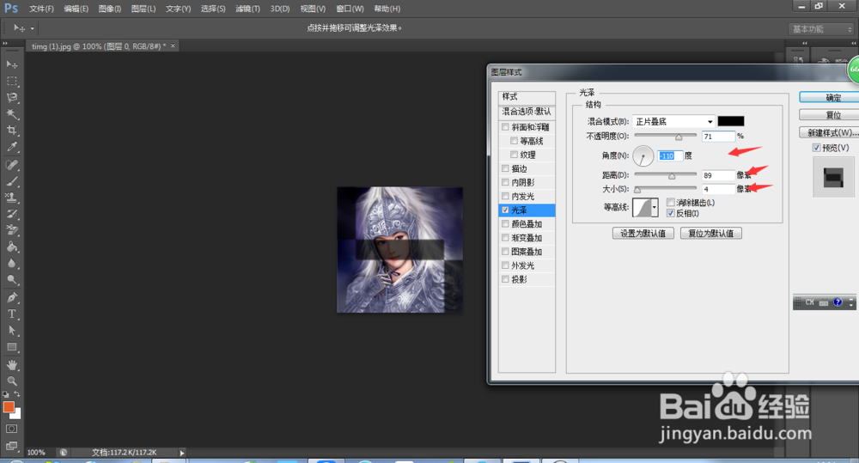This screenshot has width=859, height=463.
Task: Click the 角度 angle input field
Action: click(671, 155)
